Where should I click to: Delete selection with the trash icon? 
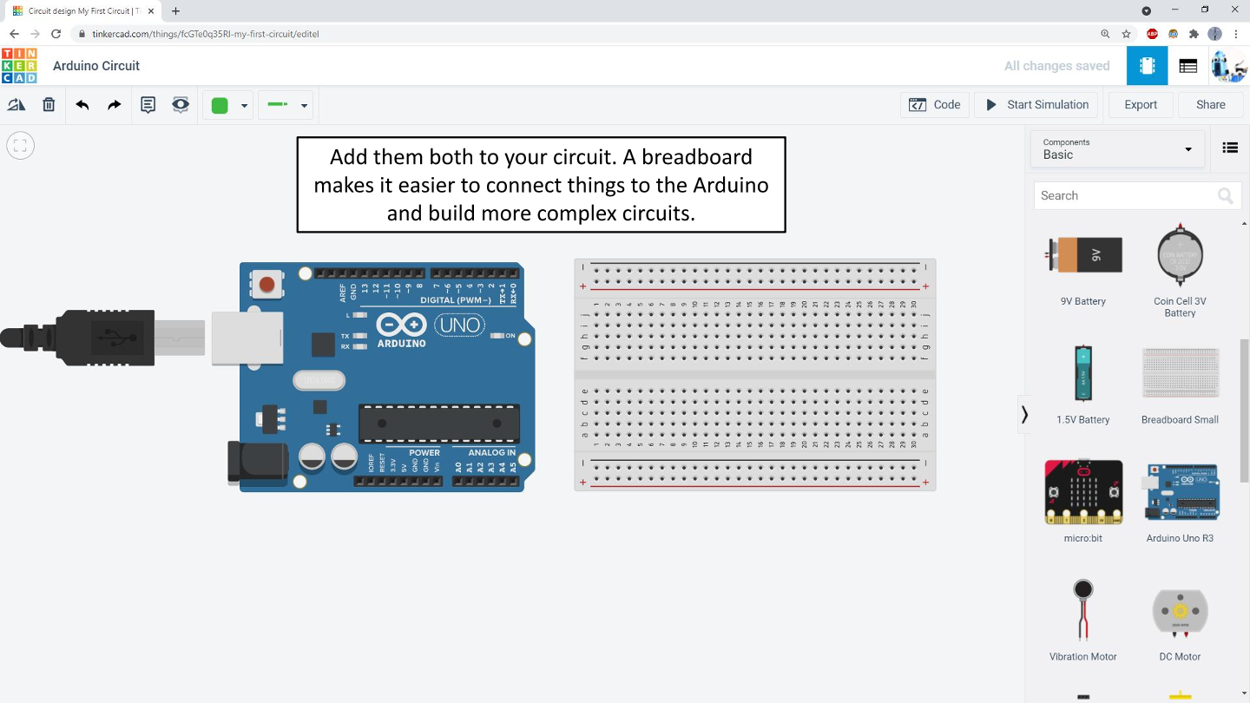coord(49,105)
